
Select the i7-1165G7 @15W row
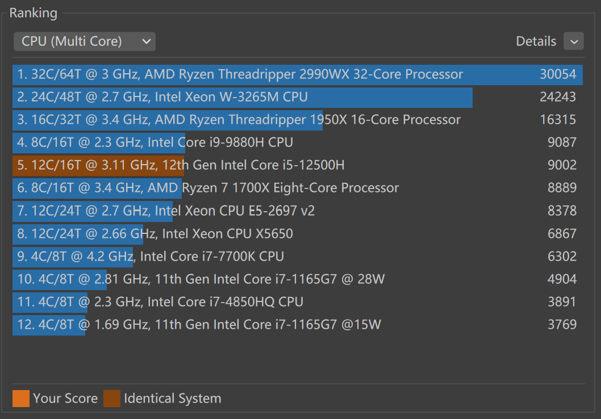click(298, 325)
